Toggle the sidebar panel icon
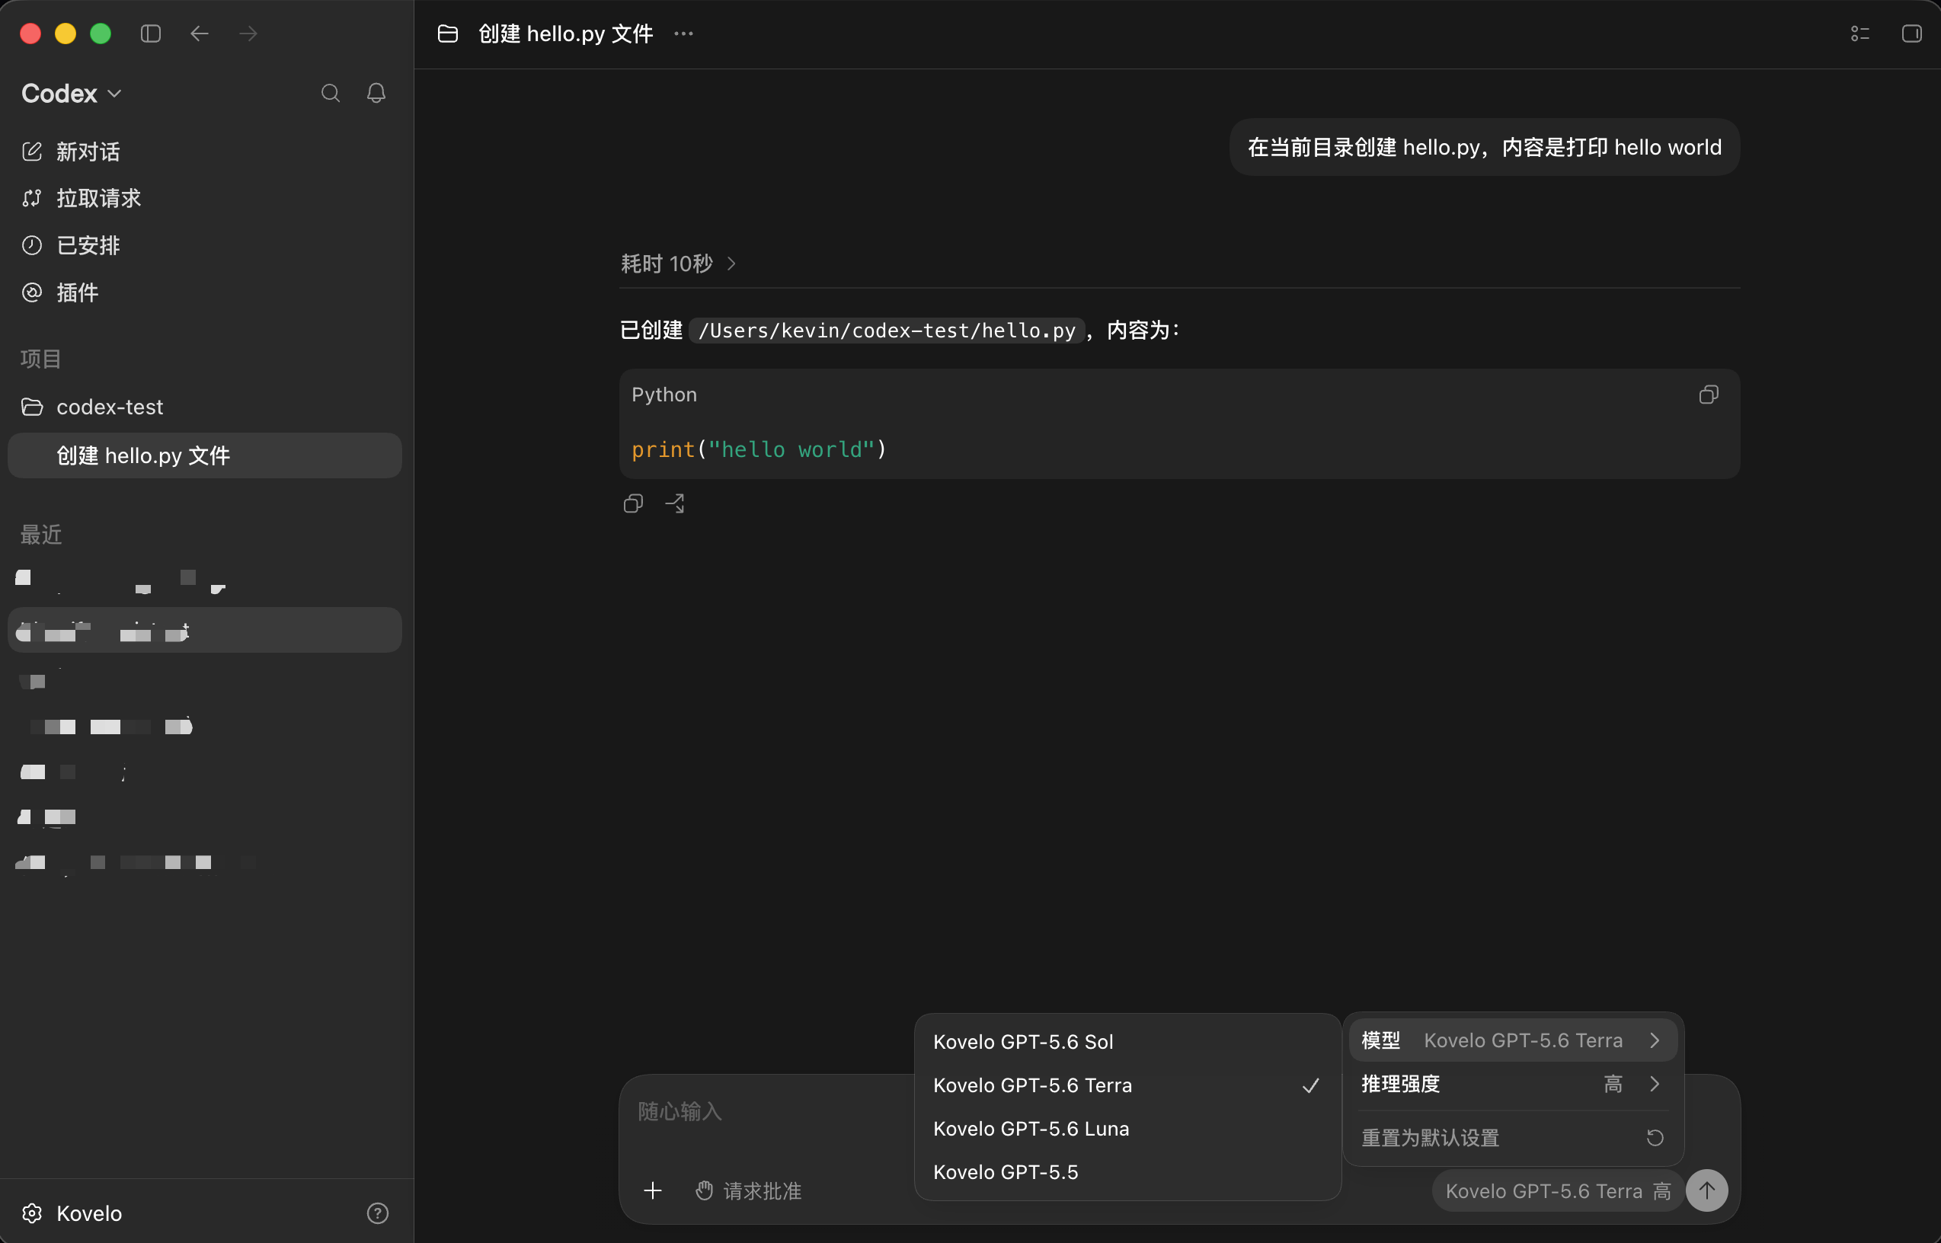1941x1243 pixels. click(x=151, y=33)
